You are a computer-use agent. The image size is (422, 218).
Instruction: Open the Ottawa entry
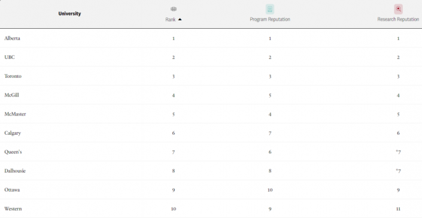coord(12,190)
